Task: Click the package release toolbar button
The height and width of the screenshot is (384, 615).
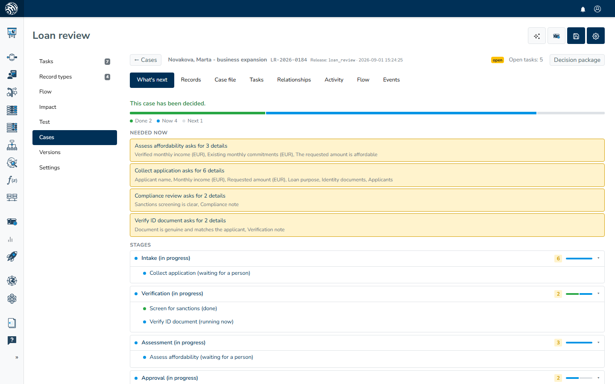Action: pos(556,36)
